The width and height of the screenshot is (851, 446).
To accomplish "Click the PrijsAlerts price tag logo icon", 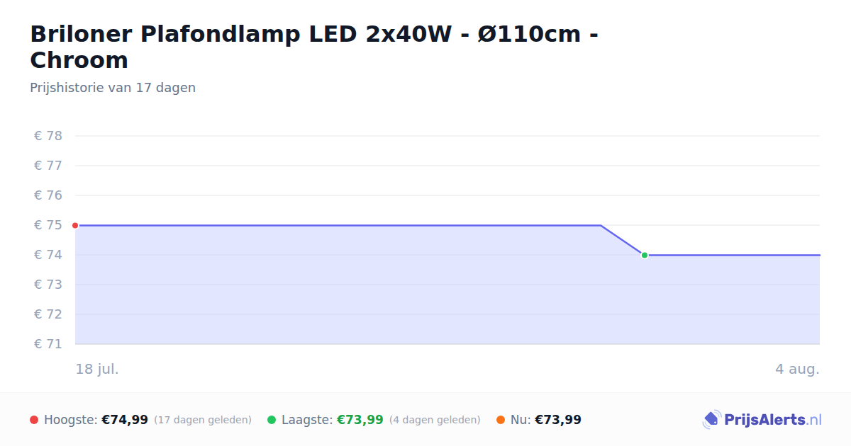I will click(x=711, y=420).
